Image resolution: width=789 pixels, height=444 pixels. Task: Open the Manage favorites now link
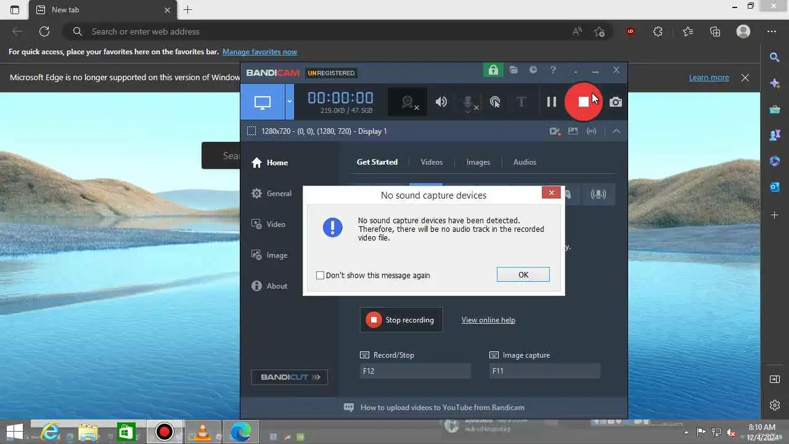click(260, 52)
